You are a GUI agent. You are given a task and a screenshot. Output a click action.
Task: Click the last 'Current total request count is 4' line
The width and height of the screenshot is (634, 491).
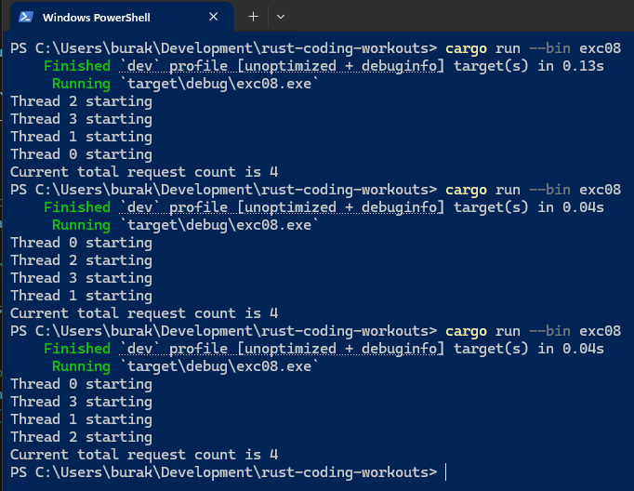(144, 455)
